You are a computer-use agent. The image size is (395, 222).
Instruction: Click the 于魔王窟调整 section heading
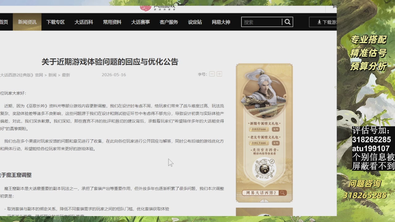(x=16, y=175)
